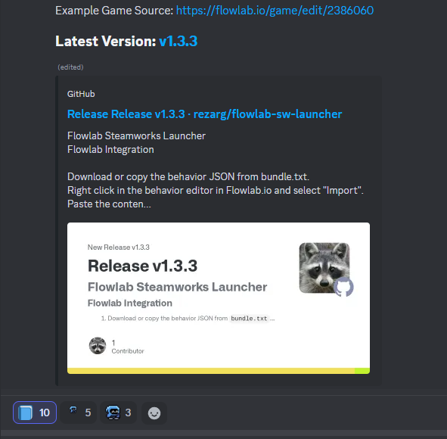The height and width of the screenshot is (439, 447).
Task: Click the 'Release v1.3.3' heading in preview card
Action: [142, 266]
